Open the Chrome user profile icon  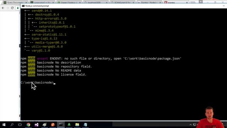(x=201, y=2)
